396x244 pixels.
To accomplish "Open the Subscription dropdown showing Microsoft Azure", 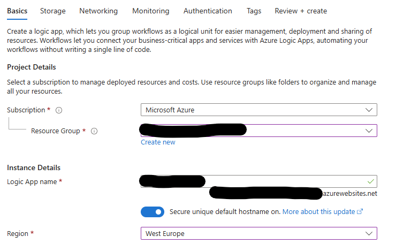I will (x=258, y=110).
